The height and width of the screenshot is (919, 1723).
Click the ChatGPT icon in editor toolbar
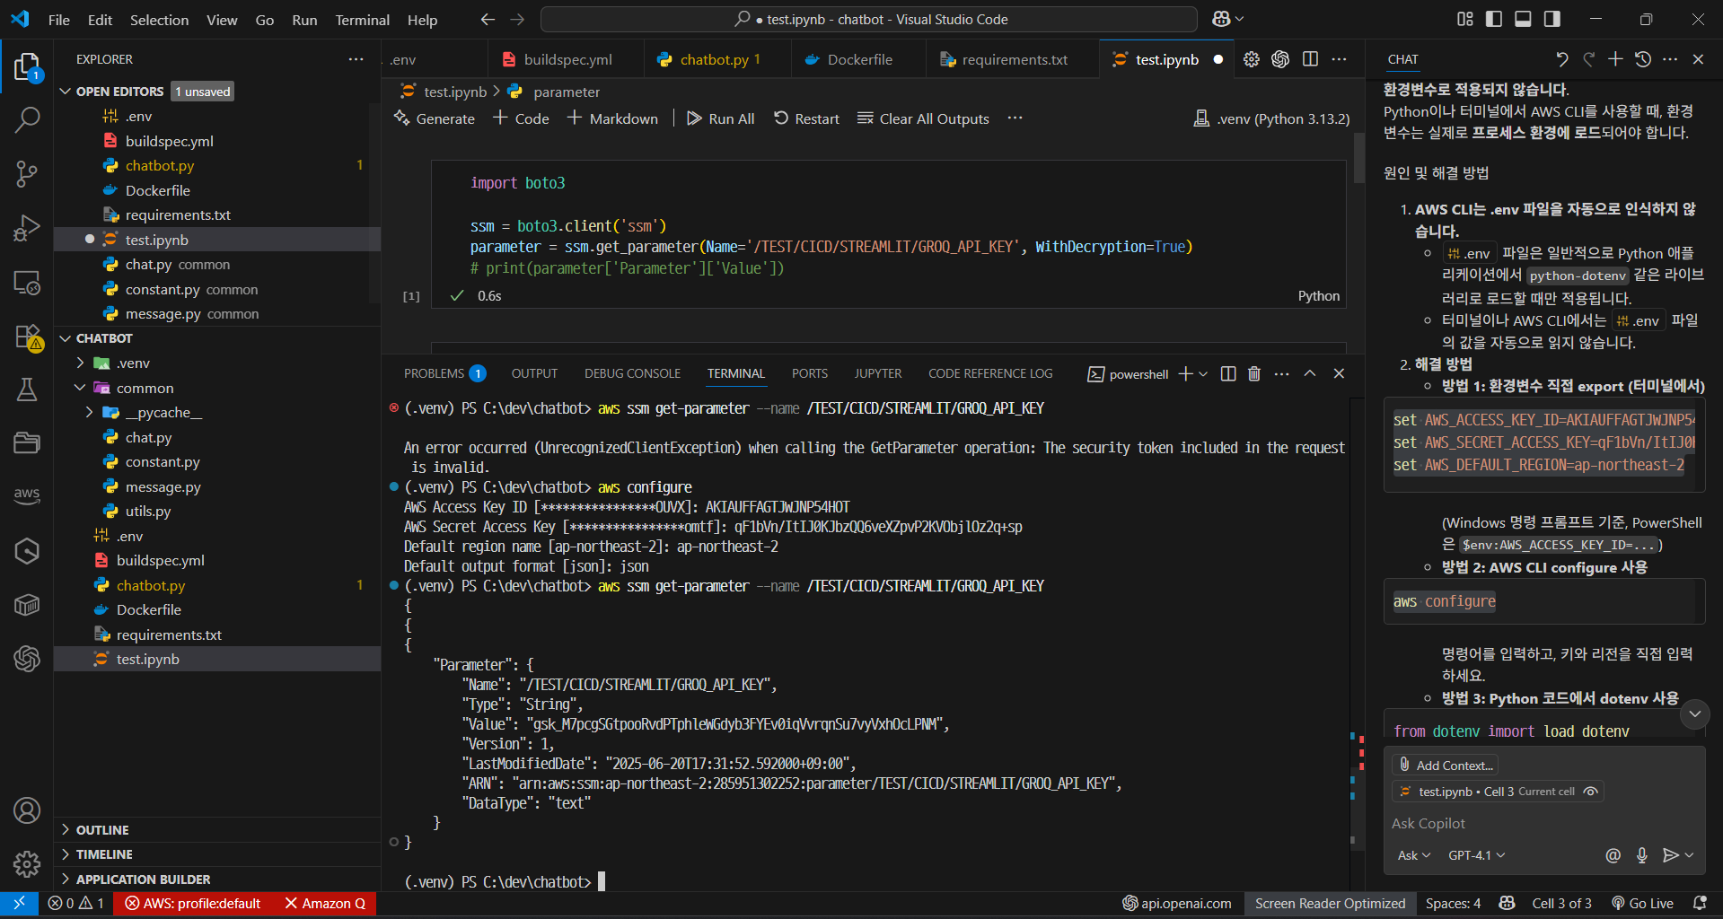[1280, 59]
